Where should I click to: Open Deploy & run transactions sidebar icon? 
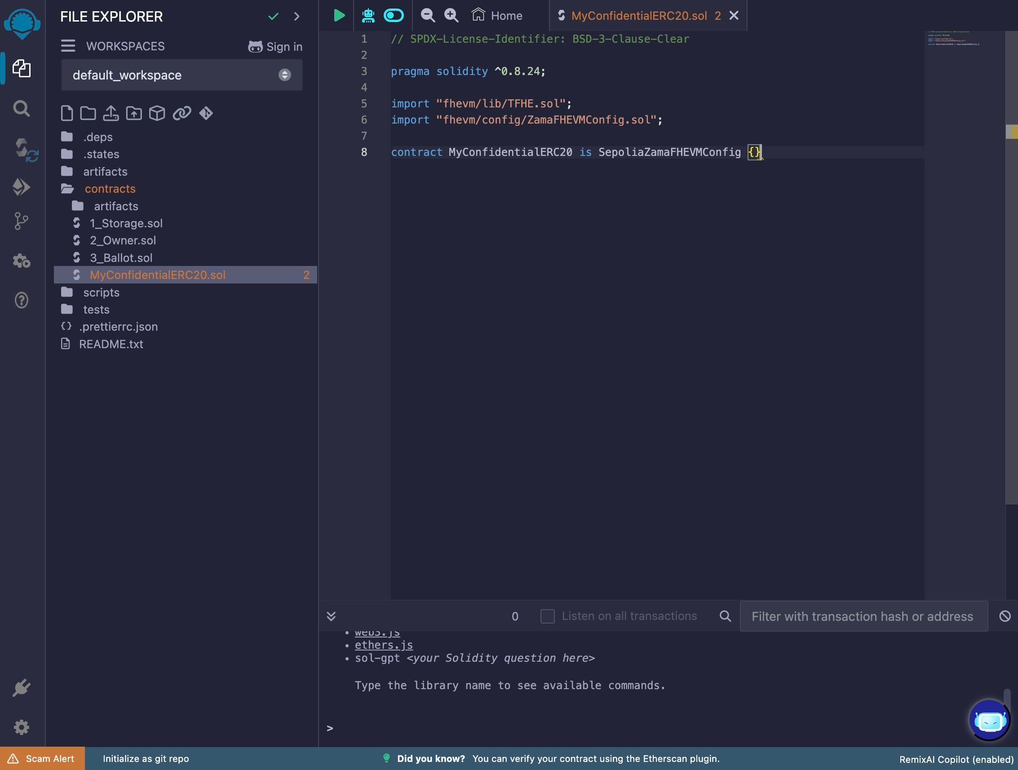(x=21, y=187)
